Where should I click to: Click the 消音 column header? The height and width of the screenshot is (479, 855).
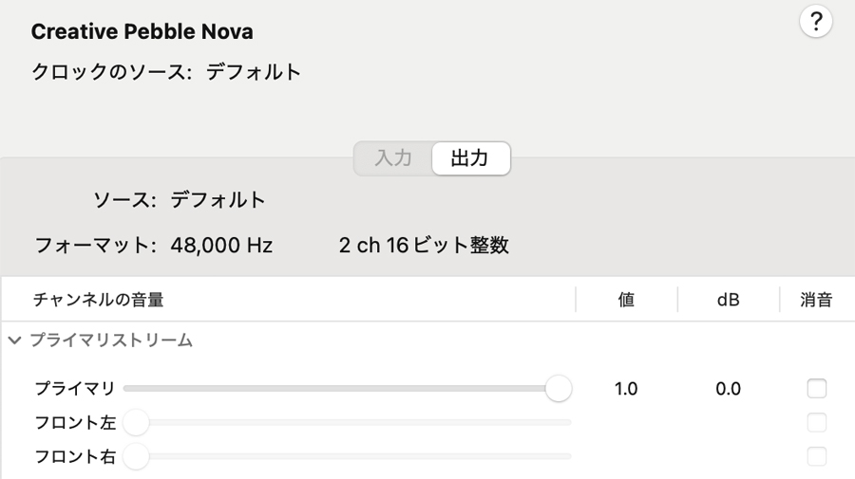click(x=816, y=300)
